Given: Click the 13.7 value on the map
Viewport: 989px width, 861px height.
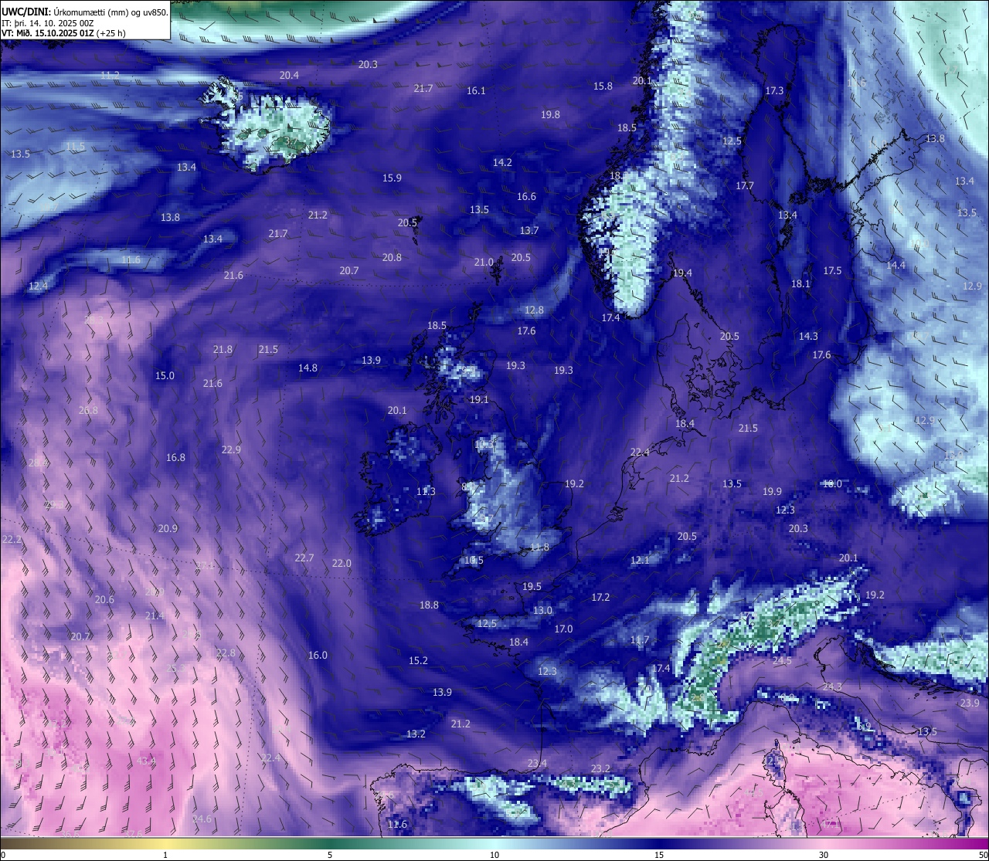Looking at the screenshot, I should click(x=529, y=231).
